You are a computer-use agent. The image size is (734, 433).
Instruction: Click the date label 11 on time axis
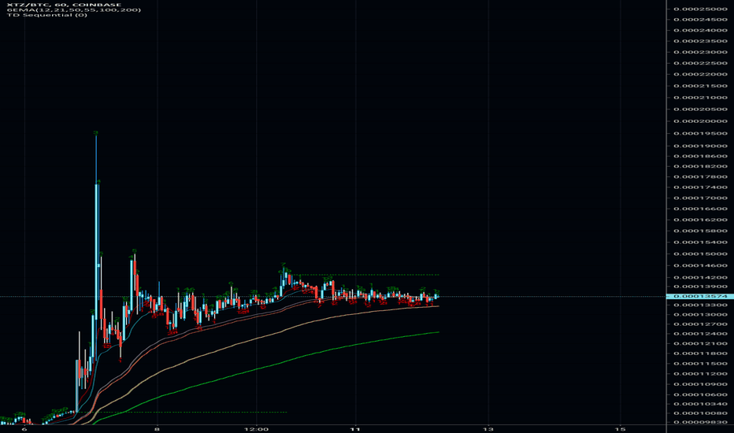pyautogui.click(x=356, y=429)
